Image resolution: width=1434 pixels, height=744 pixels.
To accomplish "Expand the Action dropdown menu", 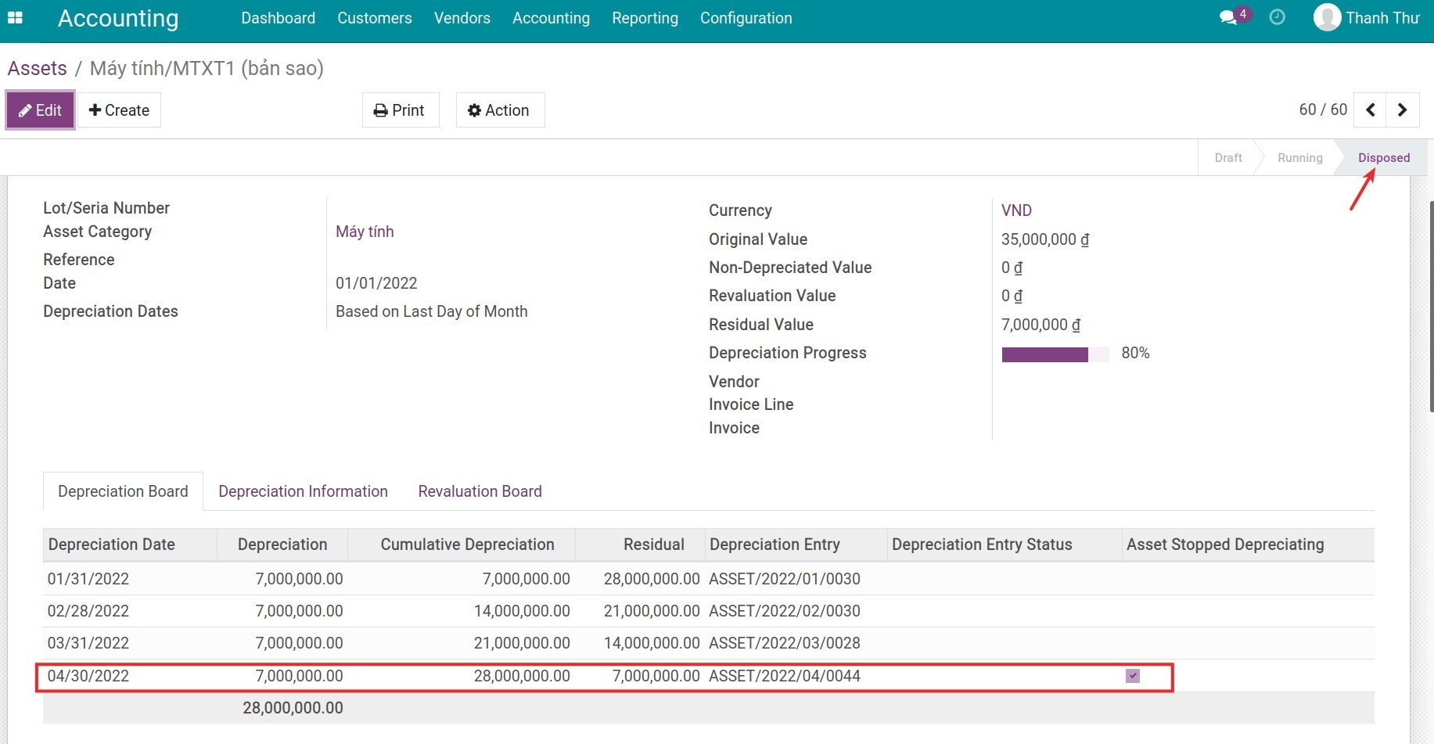I will coord(499,110).
